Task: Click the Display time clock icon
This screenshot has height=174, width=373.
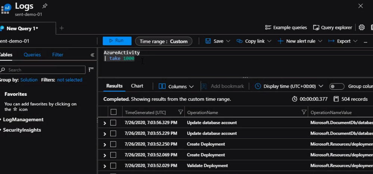Action: tap(258, 86)
